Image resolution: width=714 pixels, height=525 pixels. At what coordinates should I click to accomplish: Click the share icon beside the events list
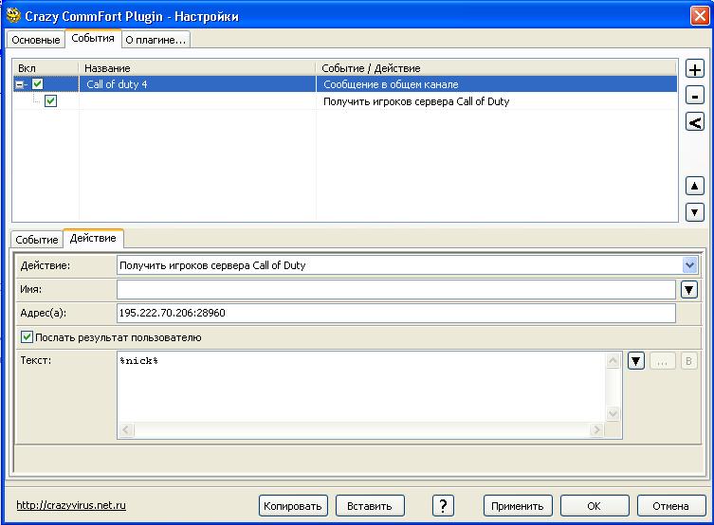point(694,121)
